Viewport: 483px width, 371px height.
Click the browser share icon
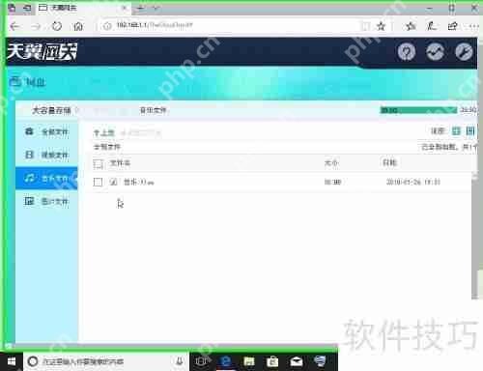452,26
